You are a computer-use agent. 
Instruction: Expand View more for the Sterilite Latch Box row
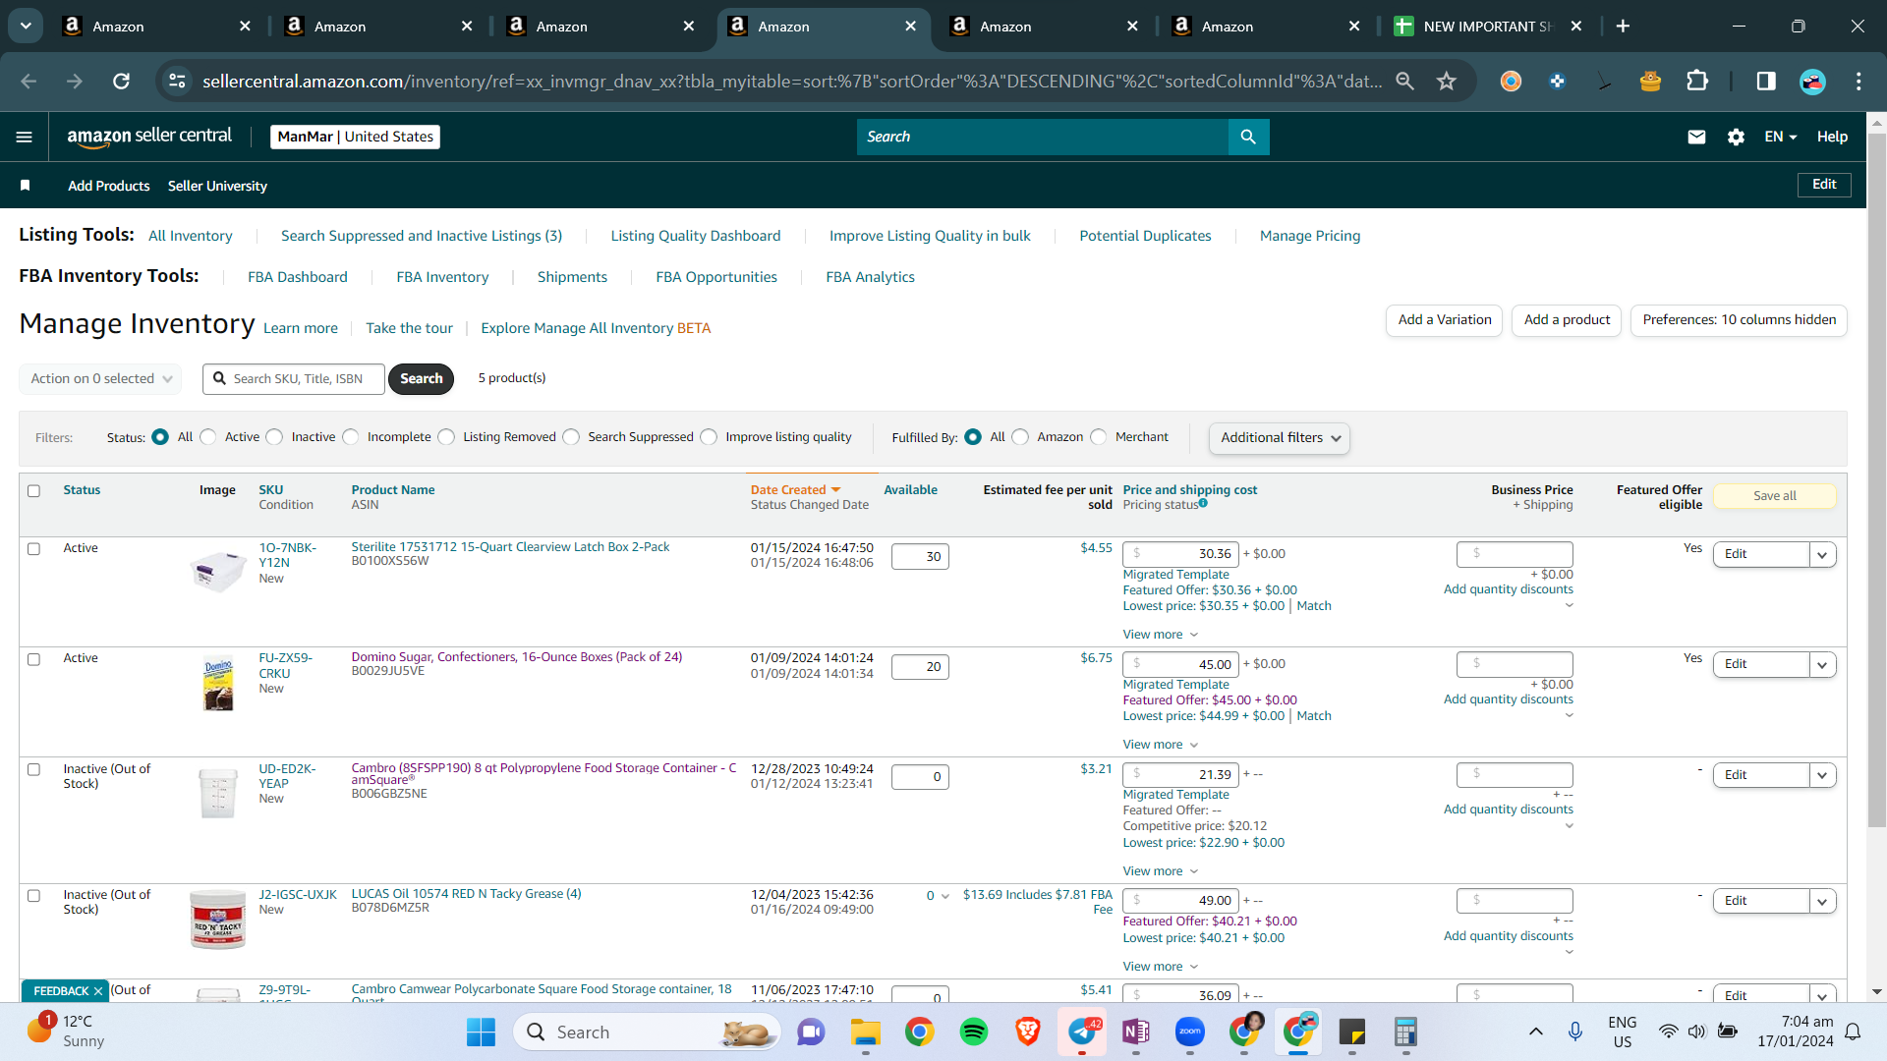(1160, 635)
